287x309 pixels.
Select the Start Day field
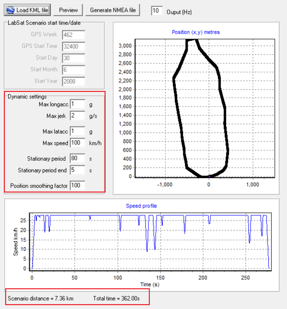[x=74, y=58]
